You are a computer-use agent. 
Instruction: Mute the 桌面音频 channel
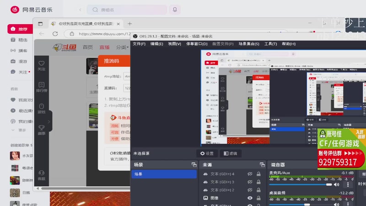pyautogui.click(x=336, y=204)
